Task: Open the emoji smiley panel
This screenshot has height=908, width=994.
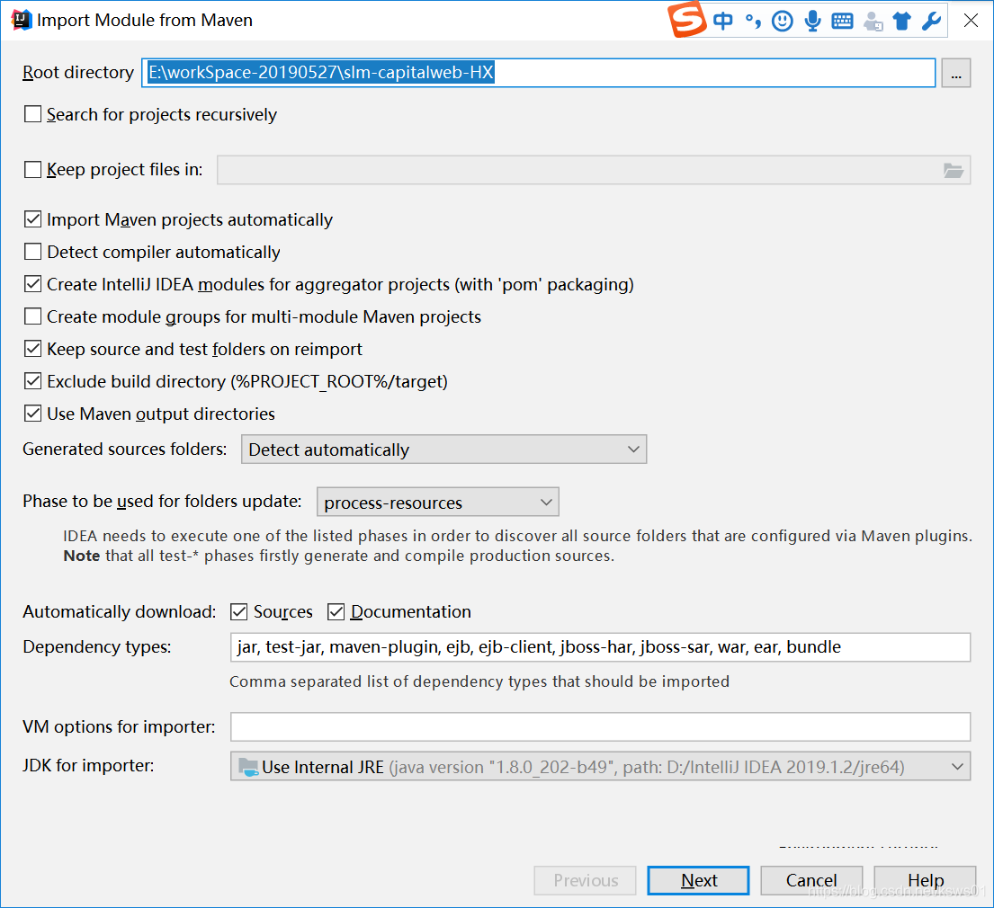Action: coord(783,21)
